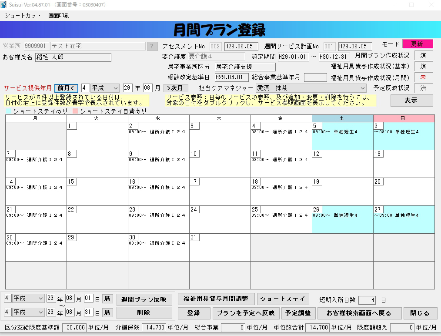Select the day 21 通所介護 entry
Viewport: 441px width, 336px height.
35,215
